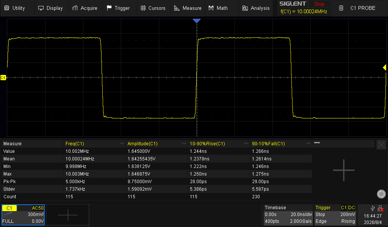Click the Stdev row label
Image resolution: width=388 pixels, height=227 pixels.
click(9, 189)
